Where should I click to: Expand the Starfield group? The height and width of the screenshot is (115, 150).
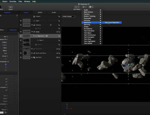point(32,57)
